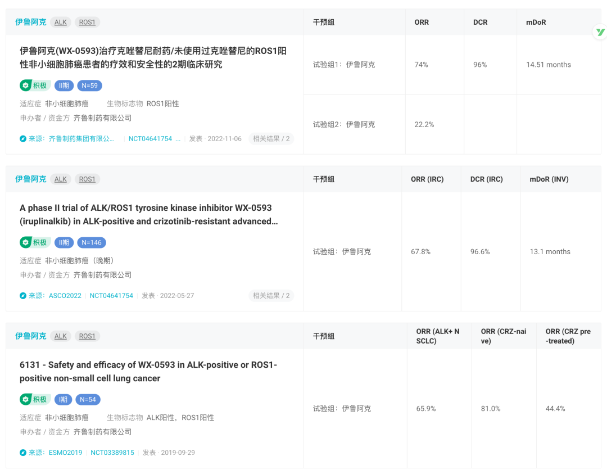Click the 22.2% ORR value for 试验组2
The image size is (607, 474).
click(424, 125)
